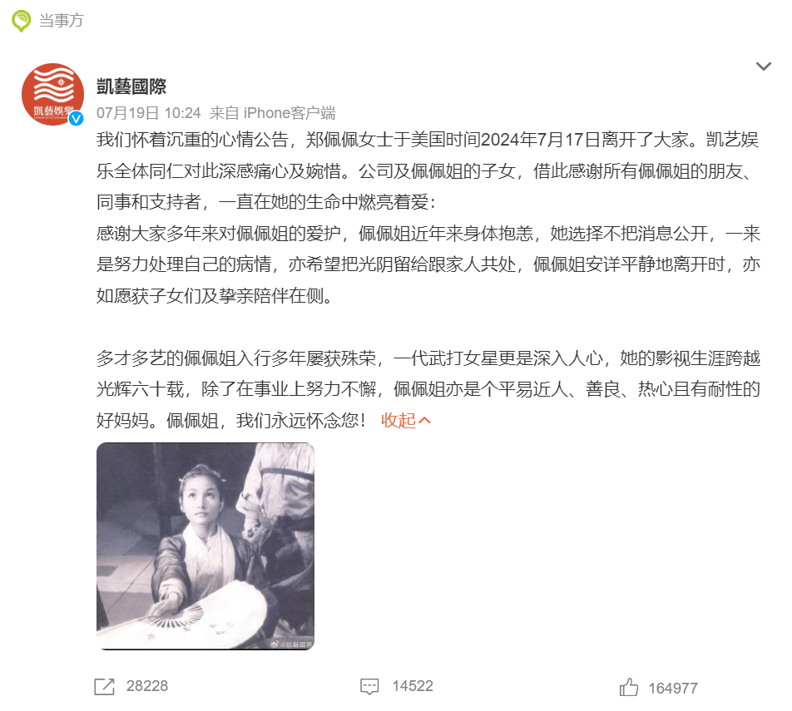Like the post with thumbs-up icon
Image resolution: width=792 pixels, height=711 pixels.
point(629,687)
